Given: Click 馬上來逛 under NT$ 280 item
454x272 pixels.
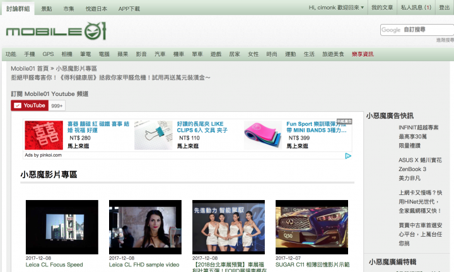Looking at the screenshot, I should click(x=78, y=146).
